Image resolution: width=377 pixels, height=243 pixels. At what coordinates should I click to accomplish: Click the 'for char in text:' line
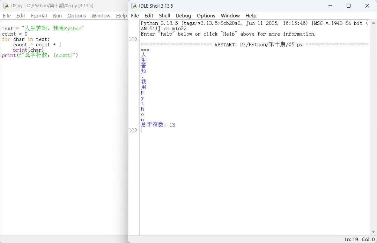coord(26,39)
